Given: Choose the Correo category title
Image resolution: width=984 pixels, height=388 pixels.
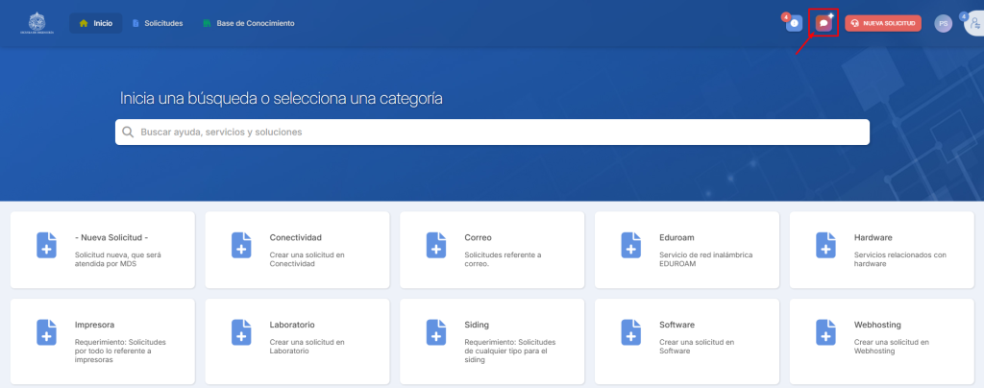Looking at the screenshot, I should [478, 237].
